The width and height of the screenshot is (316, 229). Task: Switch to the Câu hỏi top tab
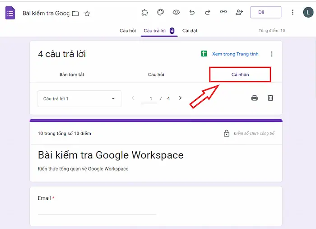[128, 31]
